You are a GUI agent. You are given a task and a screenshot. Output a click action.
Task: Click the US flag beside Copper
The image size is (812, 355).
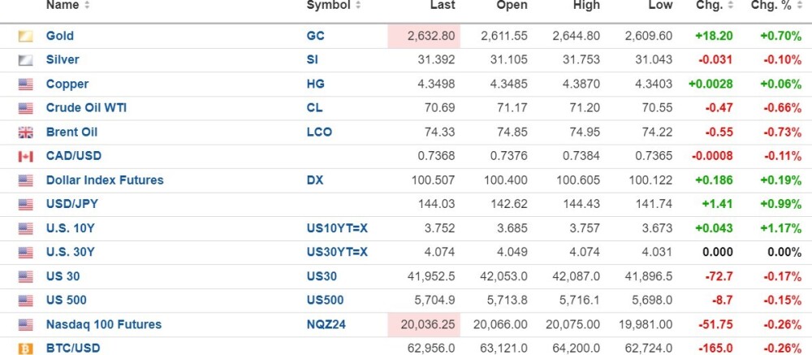pos(25,84)
